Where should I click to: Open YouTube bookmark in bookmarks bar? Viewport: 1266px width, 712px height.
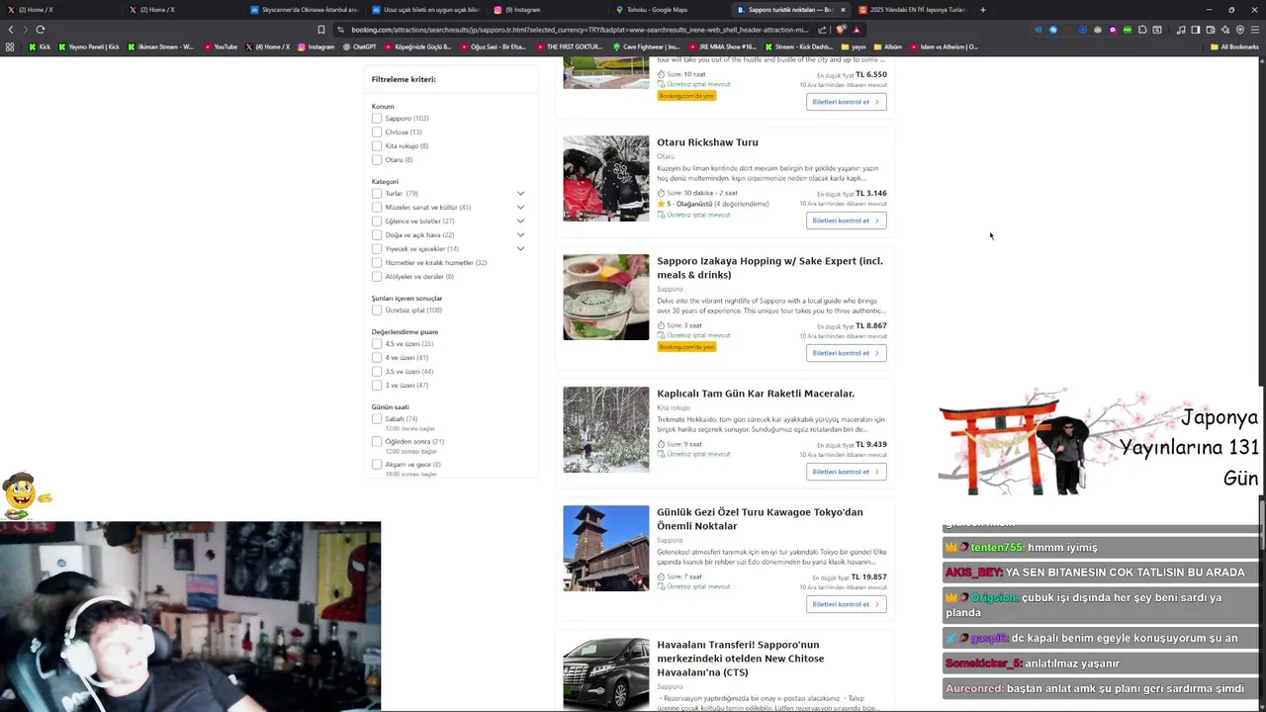click(x=221, y=46)
